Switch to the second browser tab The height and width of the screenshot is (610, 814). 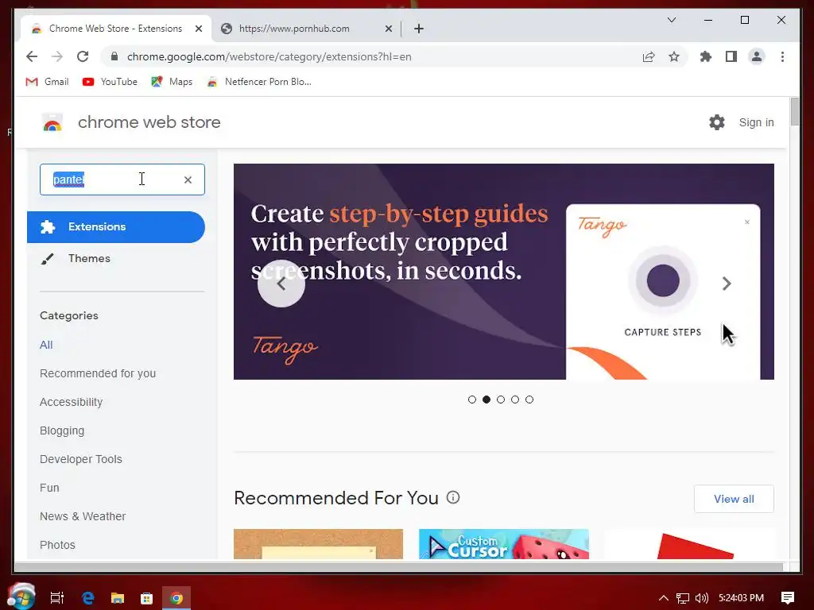[306, 29]
